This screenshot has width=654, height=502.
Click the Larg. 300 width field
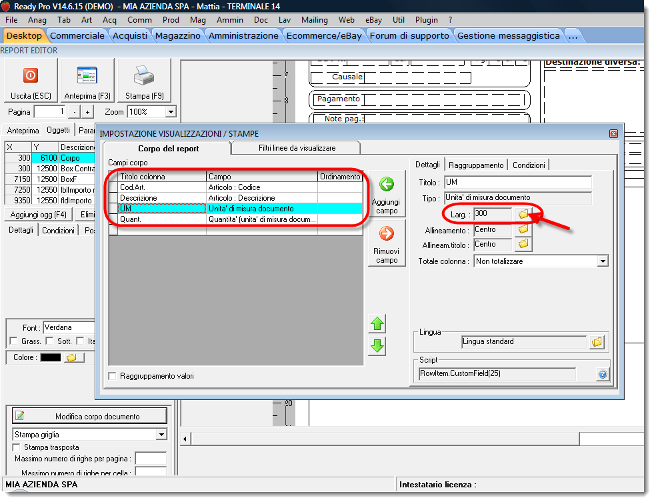(x=493, y=214)
